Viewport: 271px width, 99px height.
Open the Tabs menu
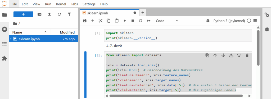coord(74,4)
